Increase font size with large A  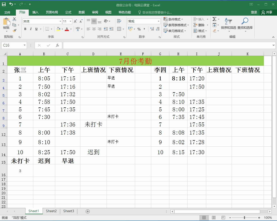click(75, 21)
